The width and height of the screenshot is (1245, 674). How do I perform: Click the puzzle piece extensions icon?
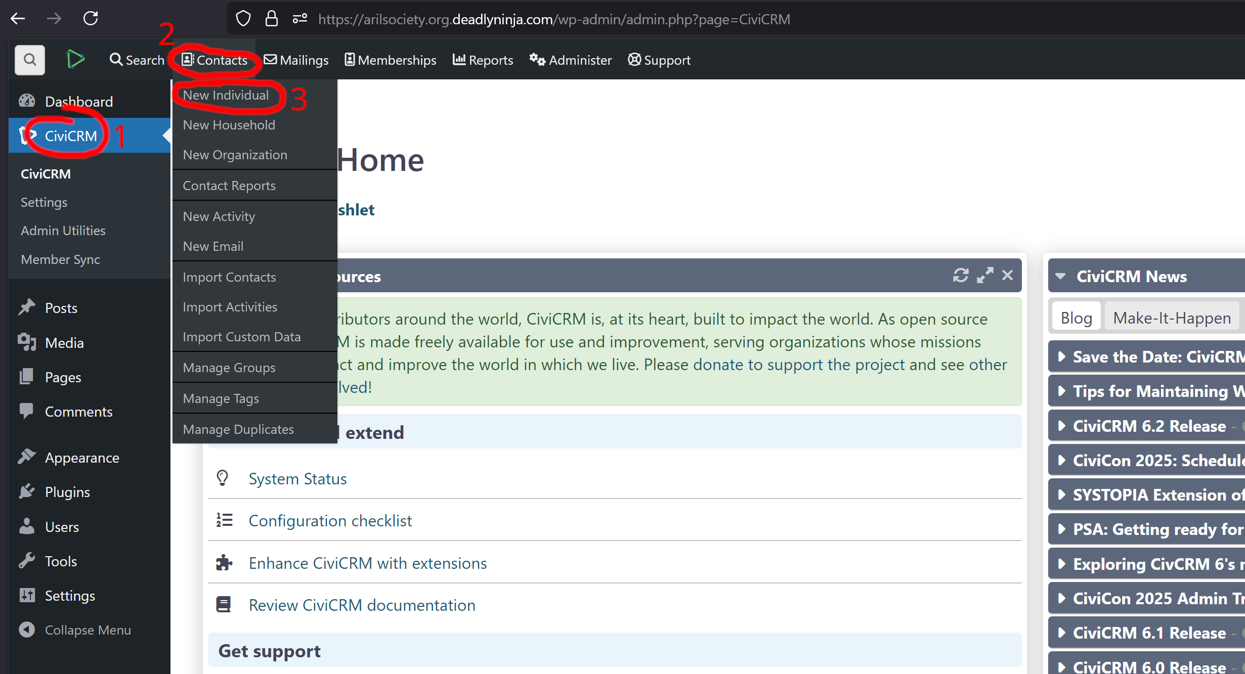[224, 563]
